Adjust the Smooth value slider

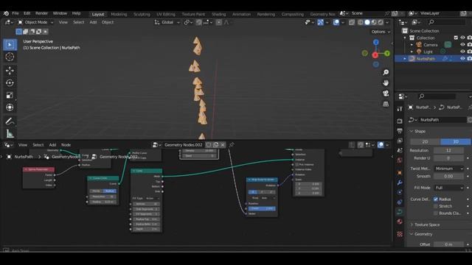click(x=448, y=176)
